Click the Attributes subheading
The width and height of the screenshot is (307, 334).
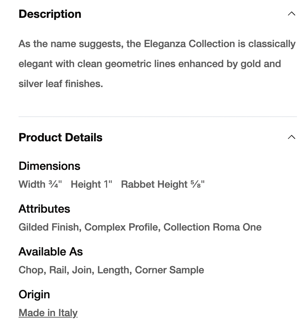pyautogui.click(x=44, y=209)
